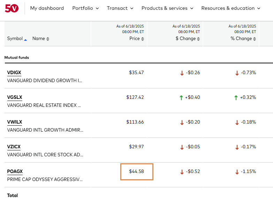Click the POAGX symbol link

15,171
